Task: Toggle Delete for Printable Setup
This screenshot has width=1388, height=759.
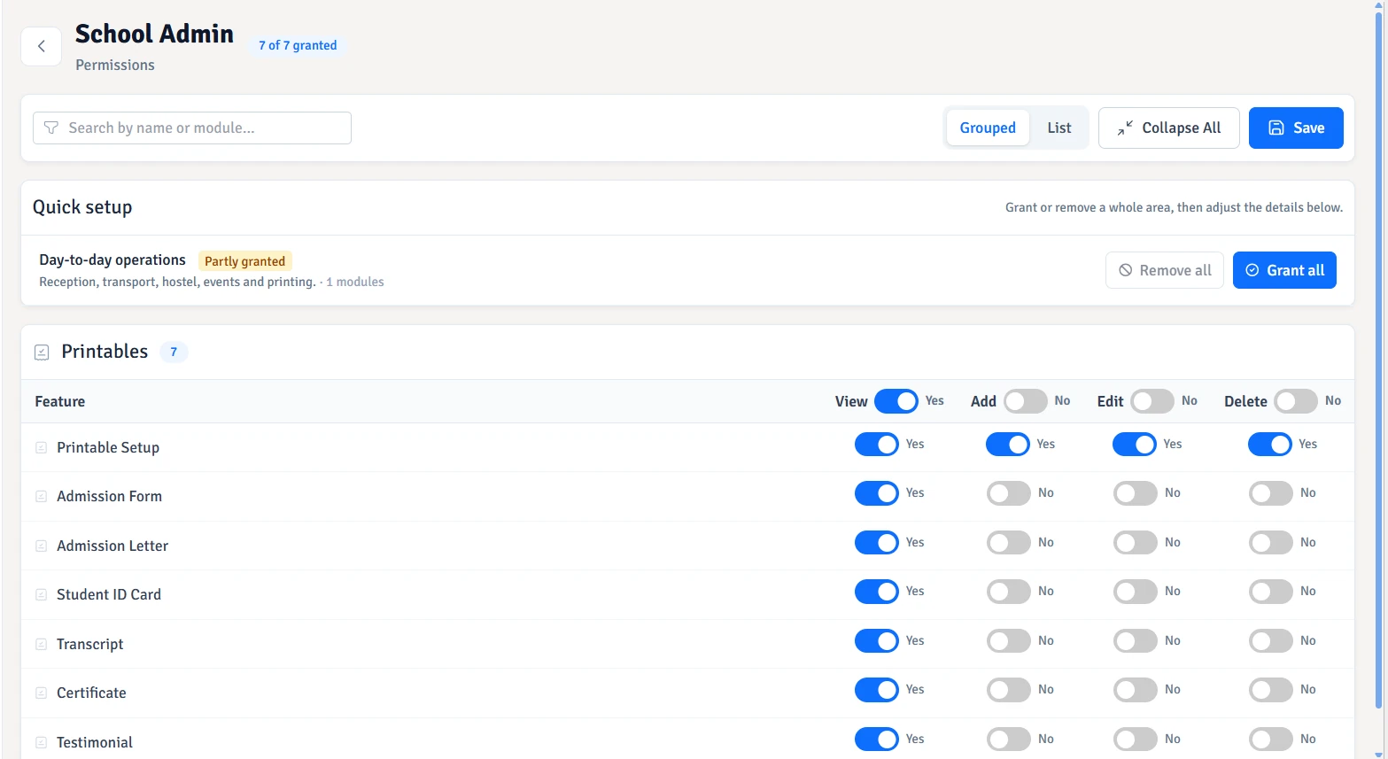Action: point(1270,445)
